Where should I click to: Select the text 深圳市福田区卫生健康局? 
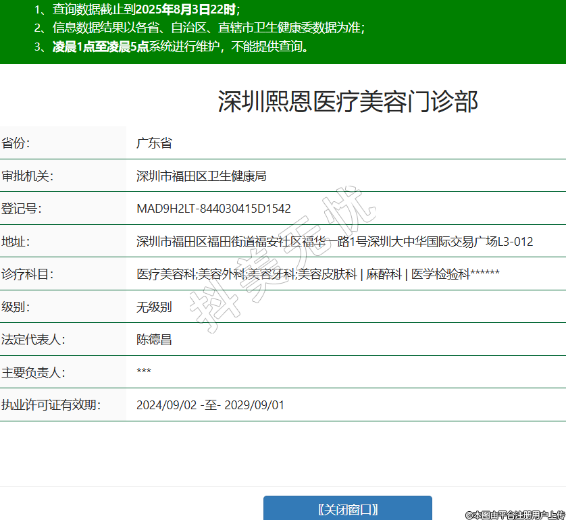coord(201,176)
